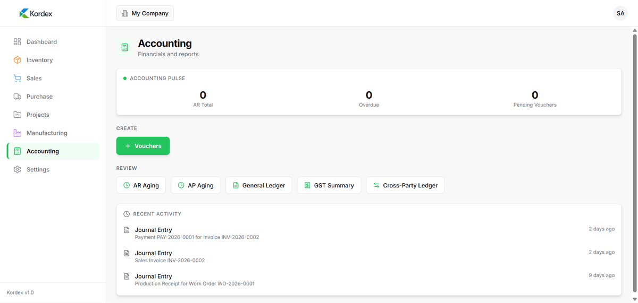Create a new voucher with Vouchers button

142,146
